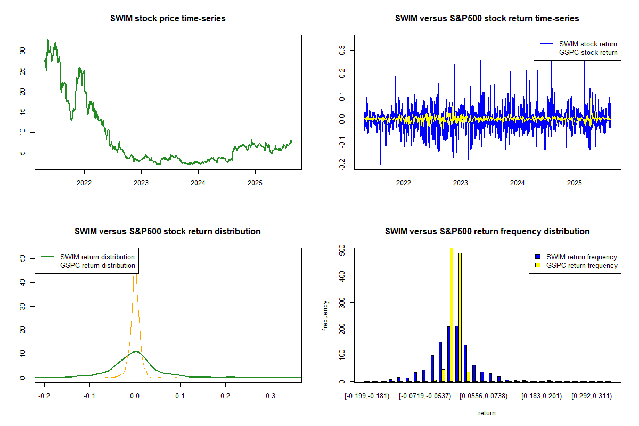Screen dimensions: 639x426
Task: Click the 'SWIM versus S&P500 return frequency distribution' title
Action: [487, 231]
